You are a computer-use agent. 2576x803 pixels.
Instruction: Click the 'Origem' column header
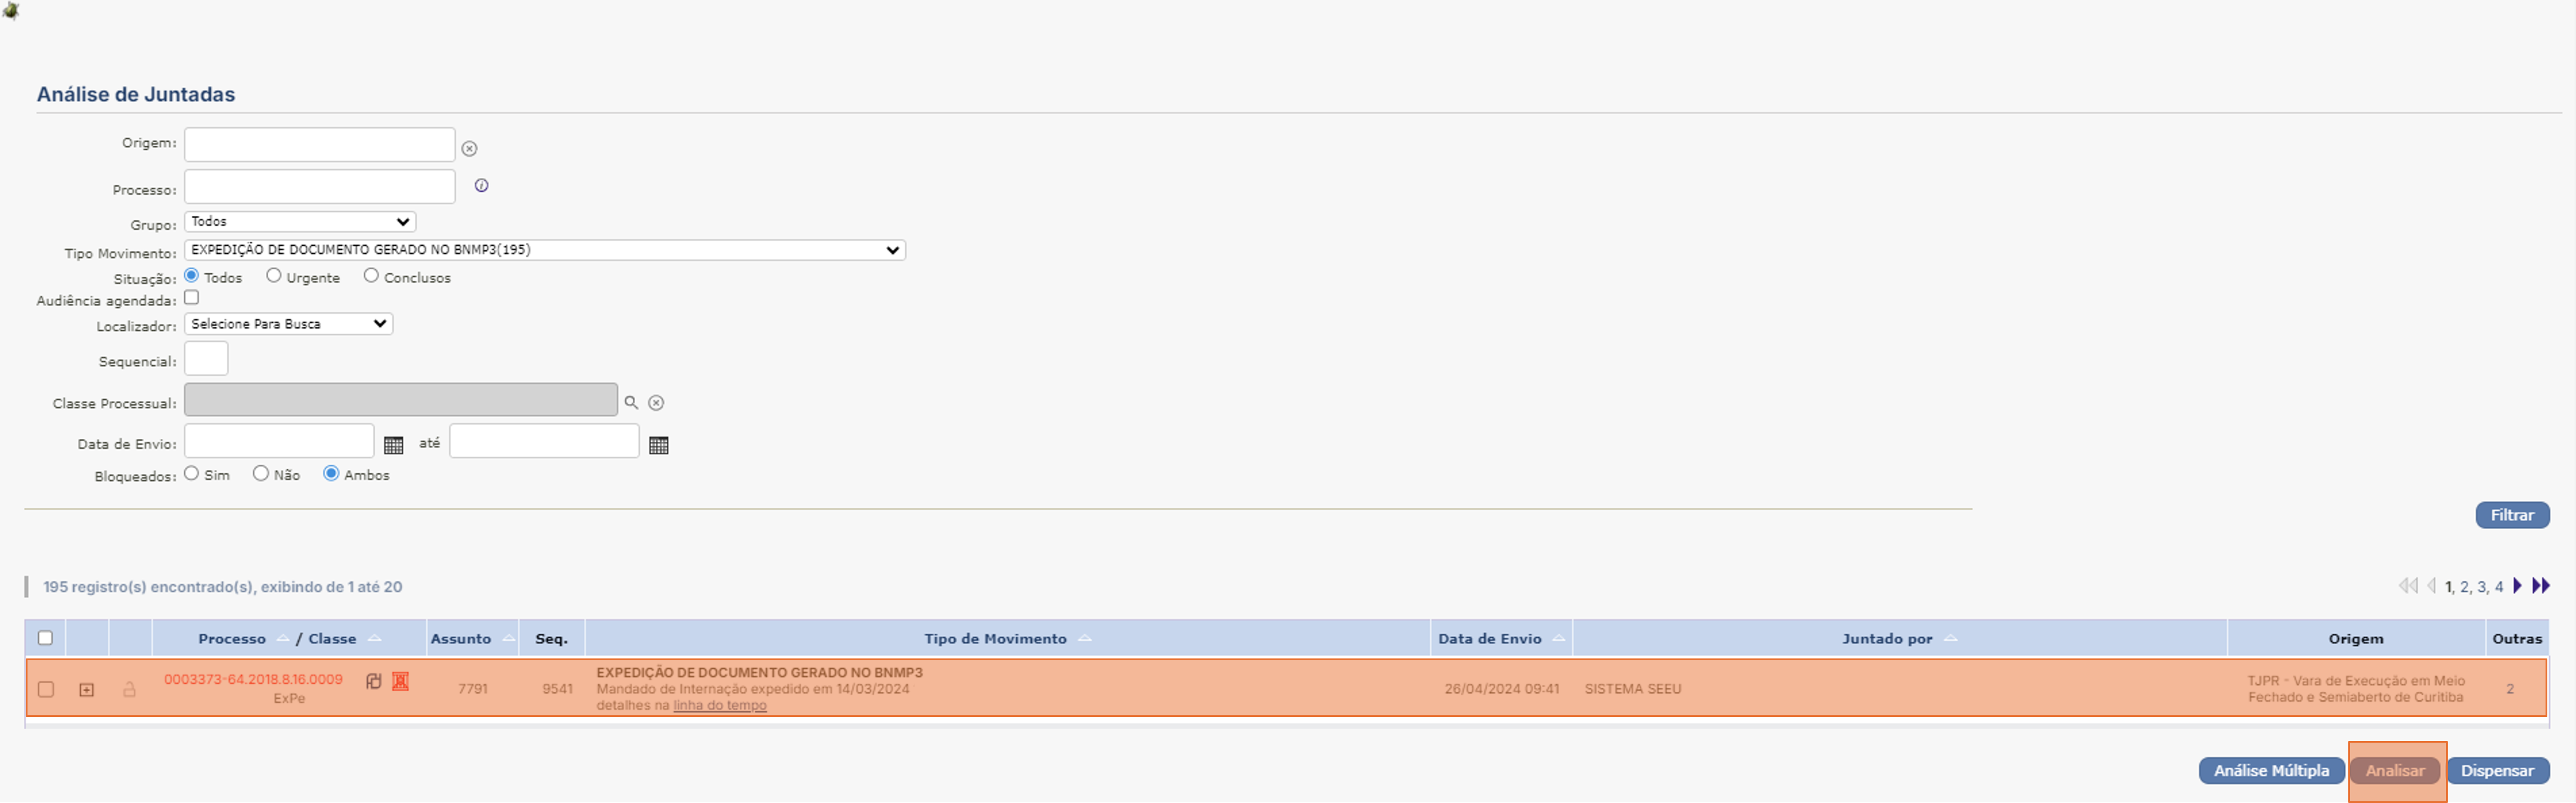click(x=2355, y=639)
